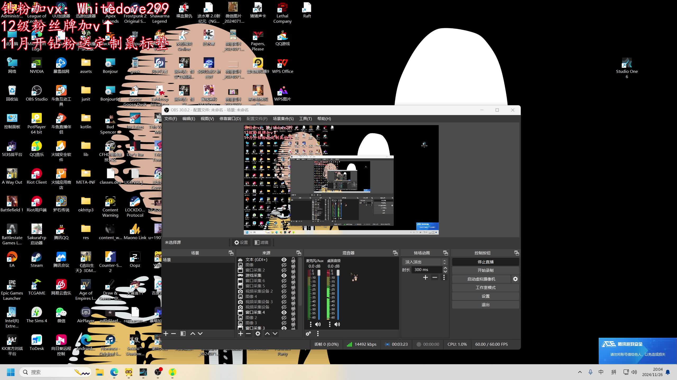Image resolution: width=677 pixels, height=380 pixels.
Task: Open transition properties three-dot menu
Action: (444, 277)
